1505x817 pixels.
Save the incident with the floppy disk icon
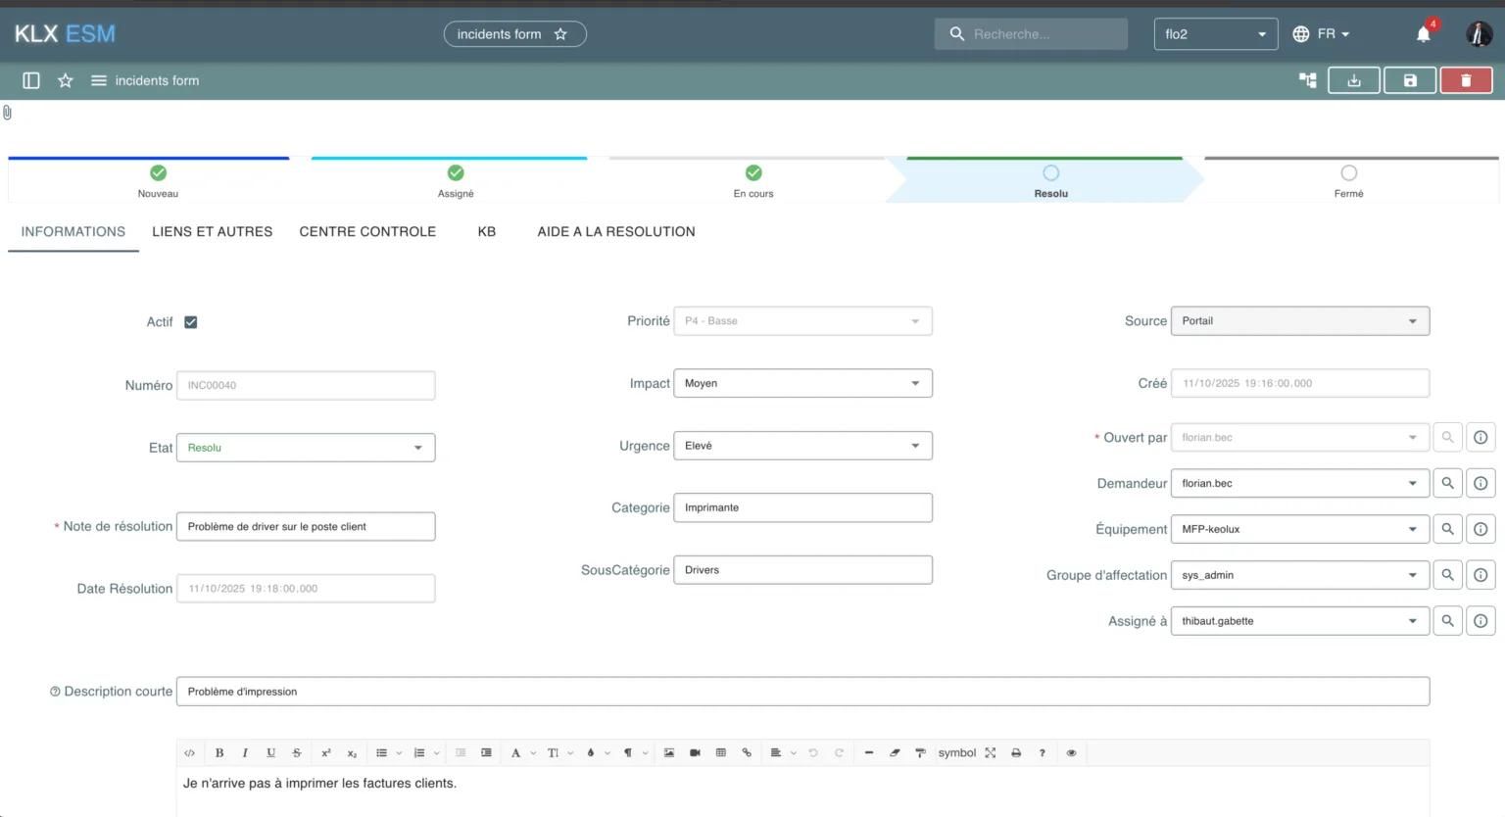1410,80
